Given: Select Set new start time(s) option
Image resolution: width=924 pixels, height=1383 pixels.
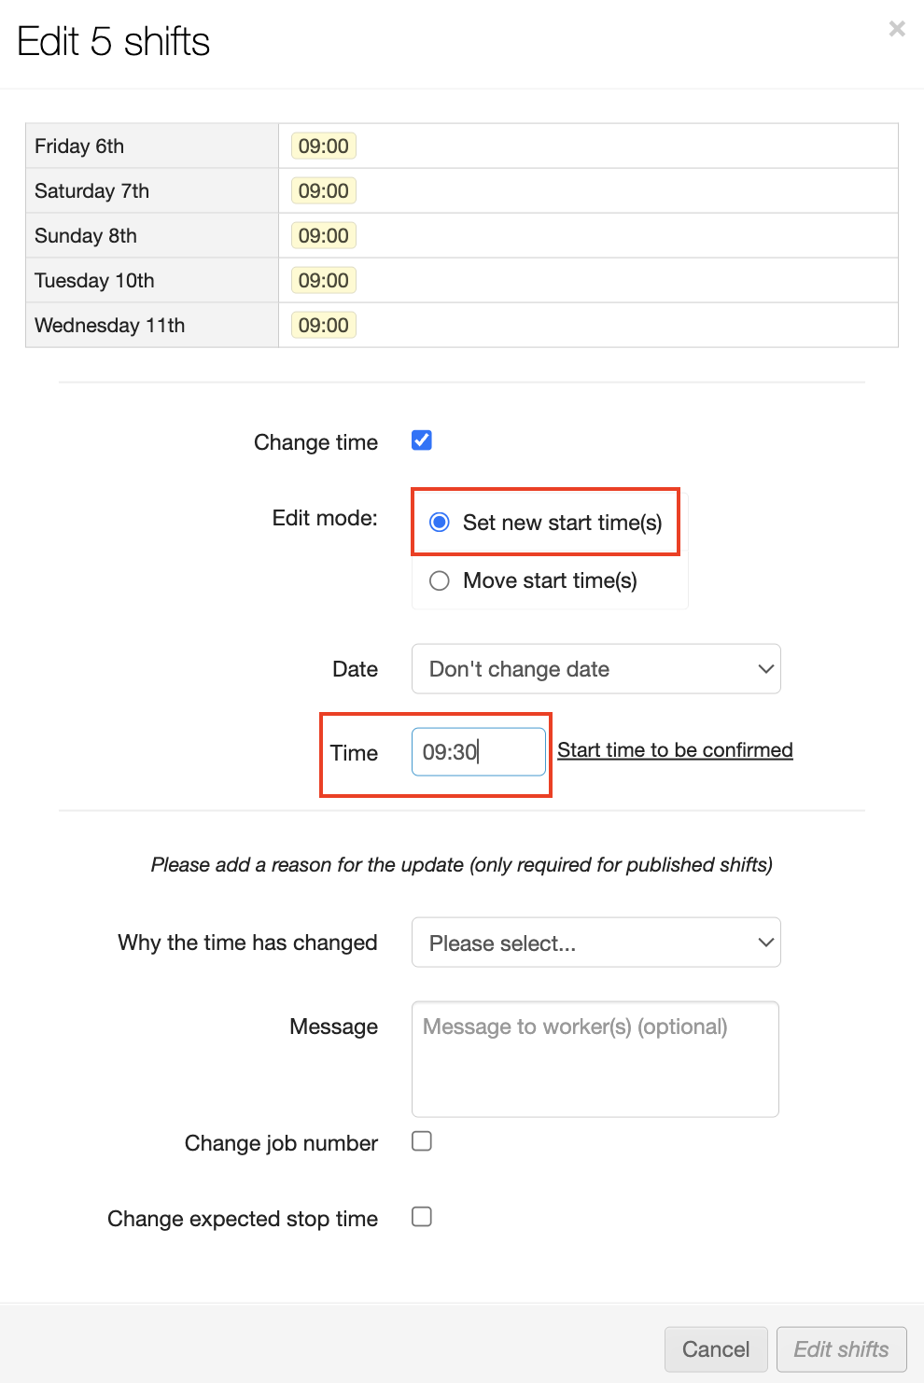Looking at the screenshot, I should (x=440, y=523).
